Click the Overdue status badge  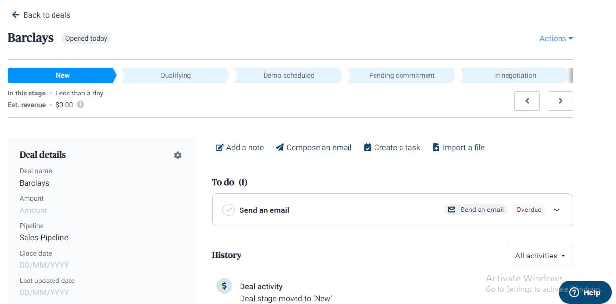[529, 210]
